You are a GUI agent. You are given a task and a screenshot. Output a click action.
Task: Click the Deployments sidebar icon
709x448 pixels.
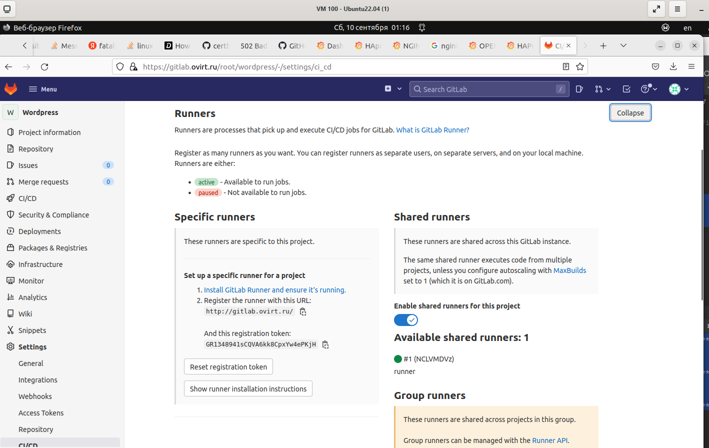coord(10,231)
